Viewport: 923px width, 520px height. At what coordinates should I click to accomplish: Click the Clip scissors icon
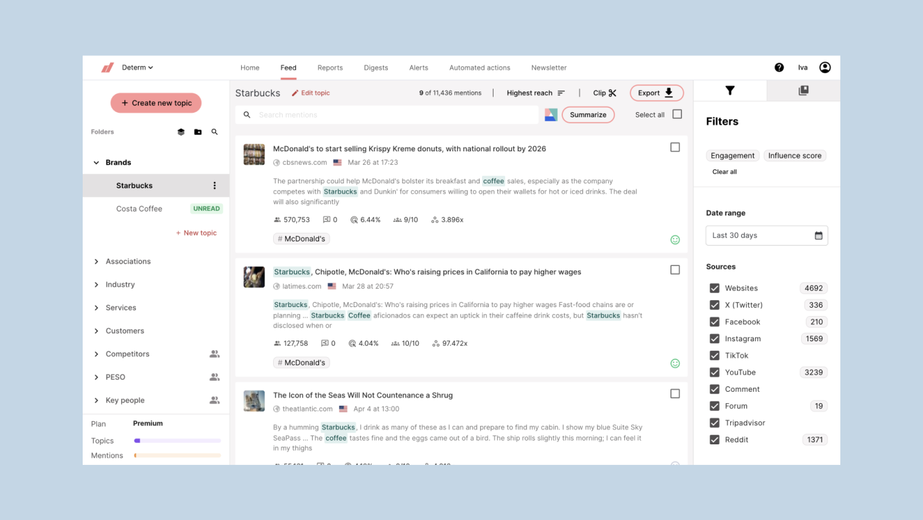(613, 93)
